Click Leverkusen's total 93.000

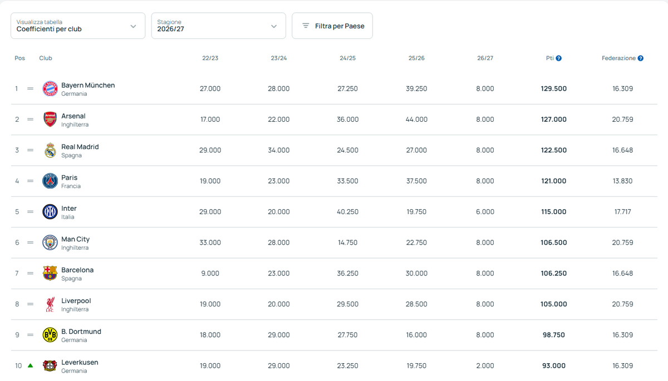point(554,365)
